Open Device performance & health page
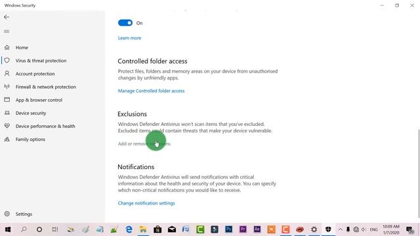 (45, 126)
